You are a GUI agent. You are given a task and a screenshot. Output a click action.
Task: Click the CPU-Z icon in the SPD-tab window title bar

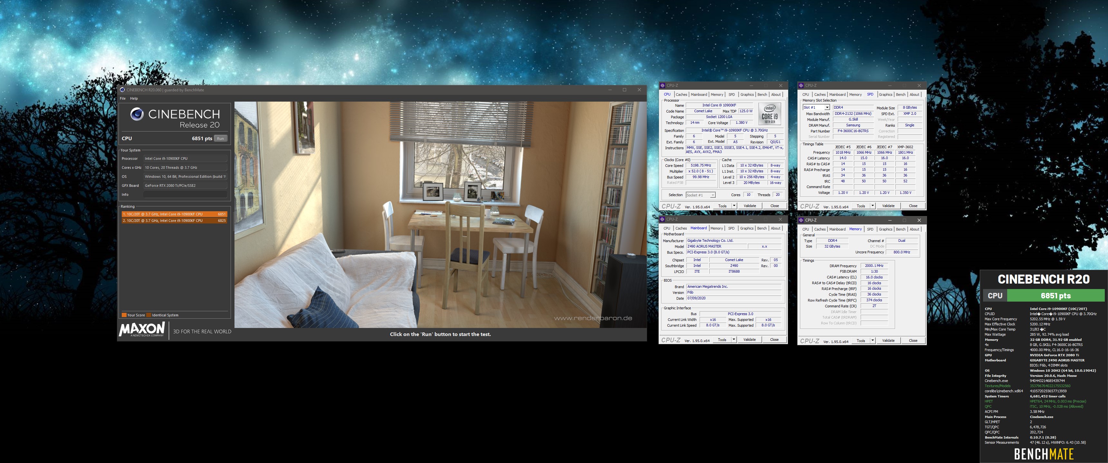point(801,86)
